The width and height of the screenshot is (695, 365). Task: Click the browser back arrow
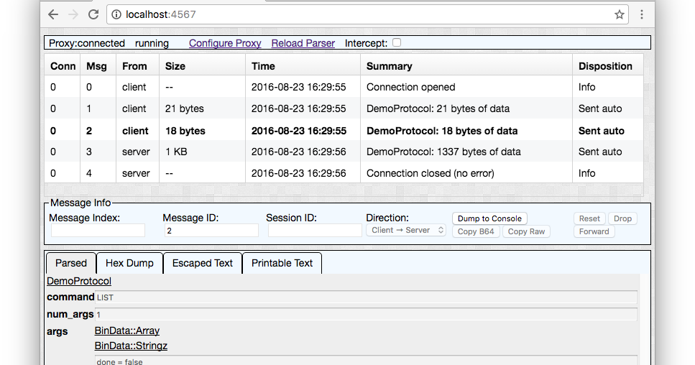(x=53, y=14)
